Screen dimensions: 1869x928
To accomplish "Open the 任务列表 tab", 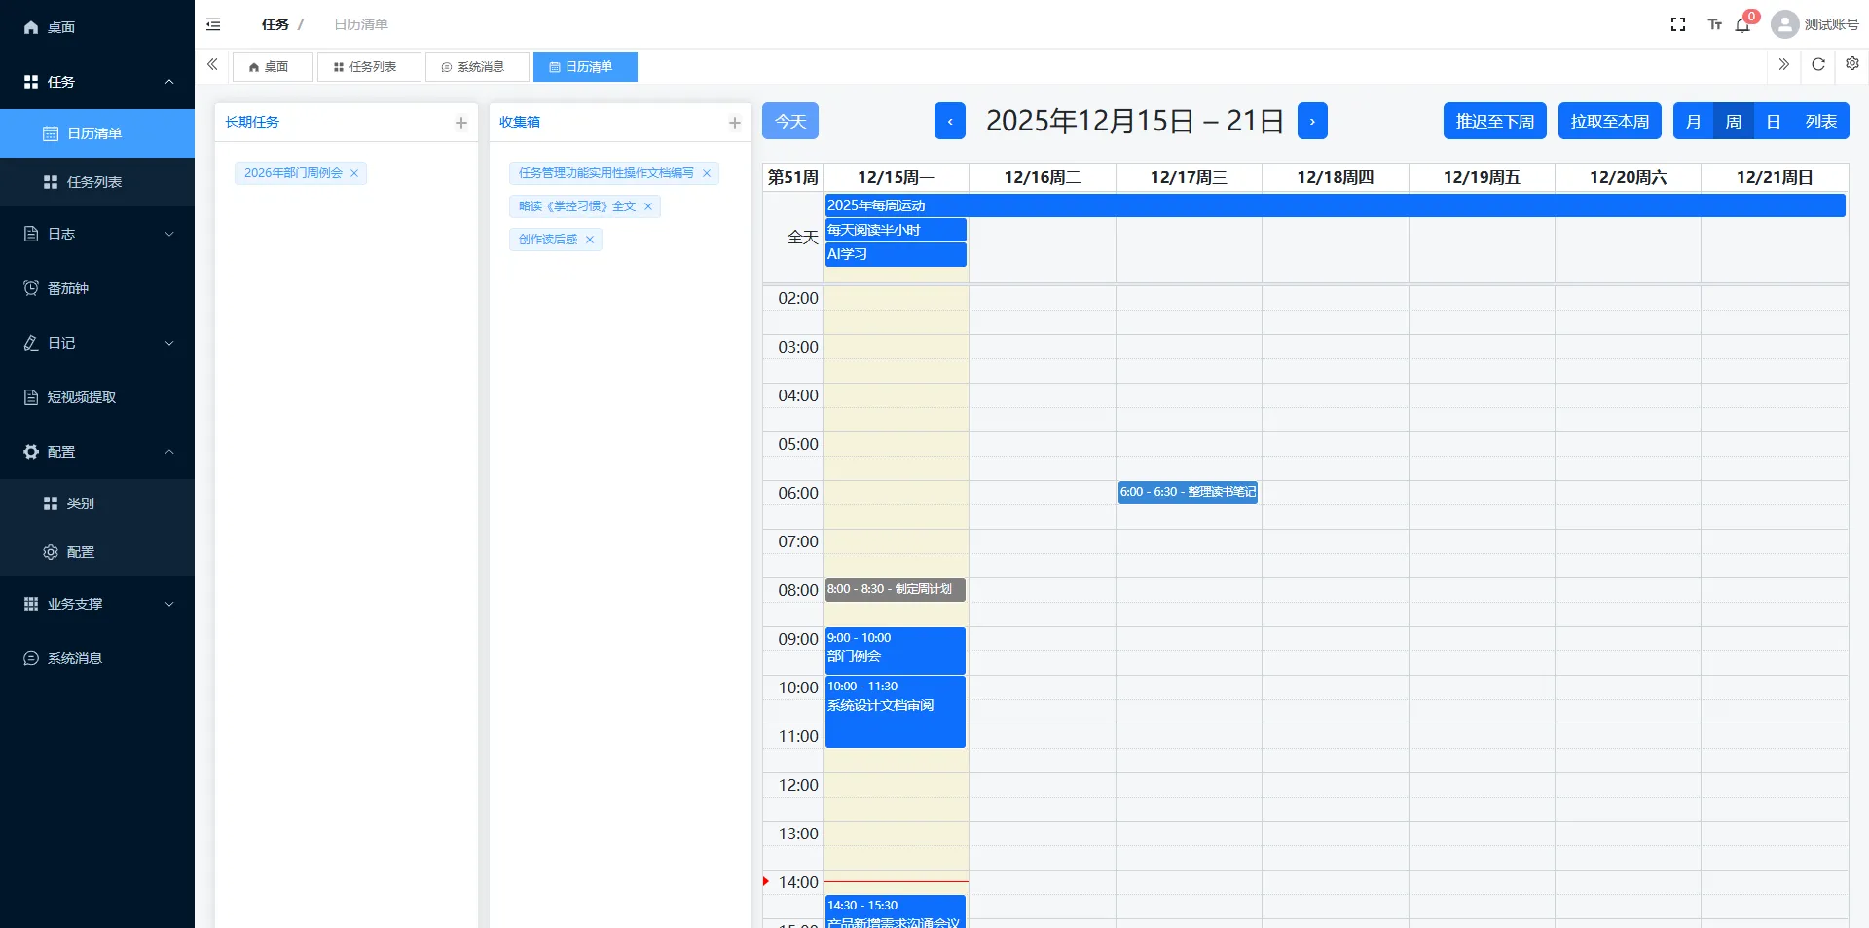I will coord(369,67).
